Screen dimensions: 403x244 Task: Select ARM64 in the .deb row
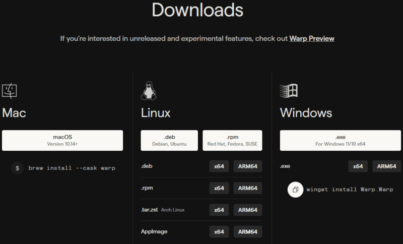point(248,166)
